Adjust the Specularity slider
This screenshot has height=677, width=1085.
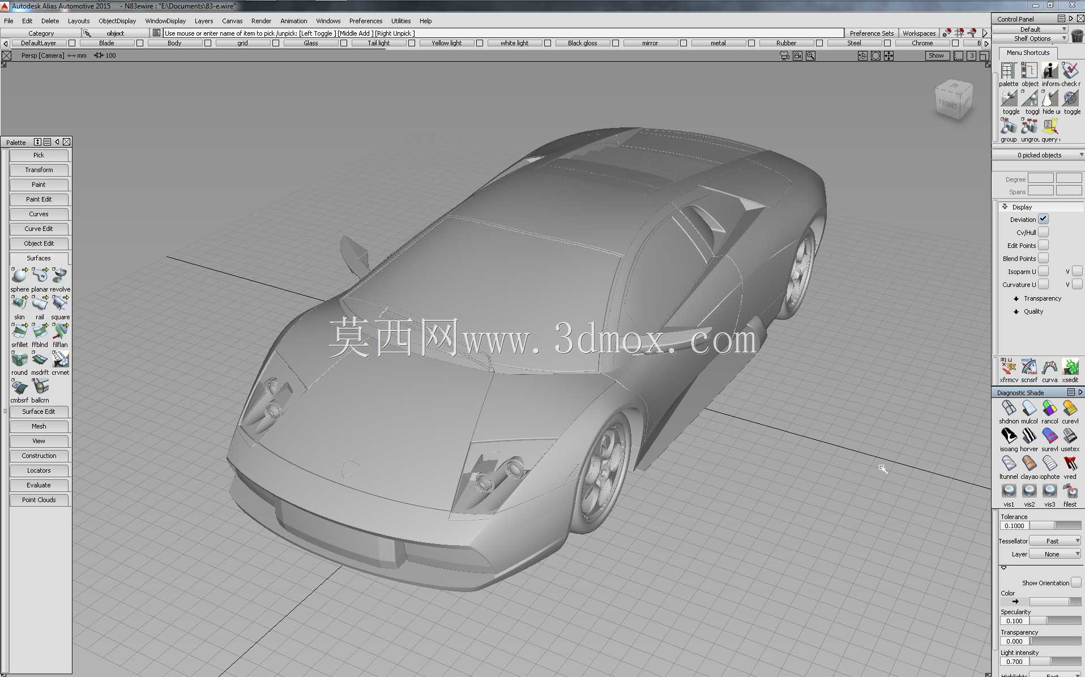[x=1055, y=620]
